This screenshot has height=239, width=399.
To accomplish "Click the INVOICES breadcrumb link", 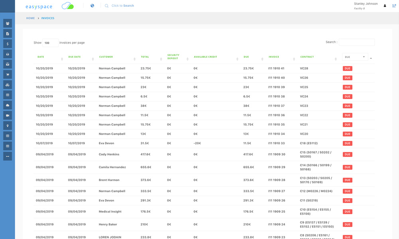I will 48,18.
